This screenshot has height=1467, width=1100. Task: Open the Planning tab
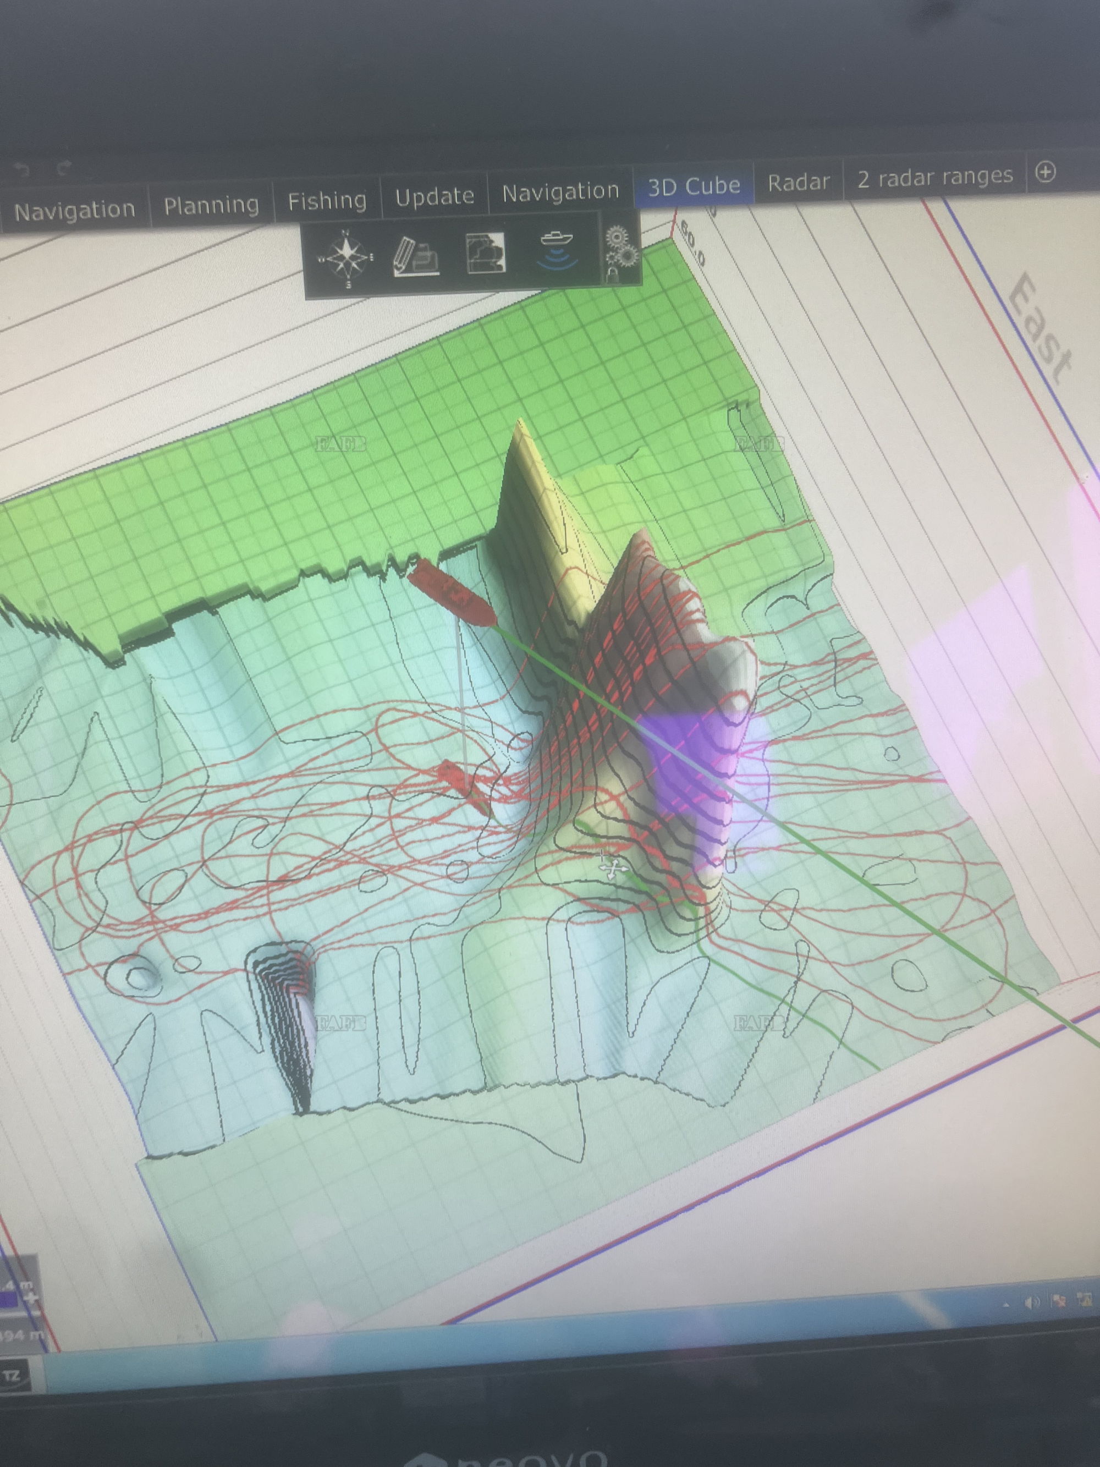[212, 206]
